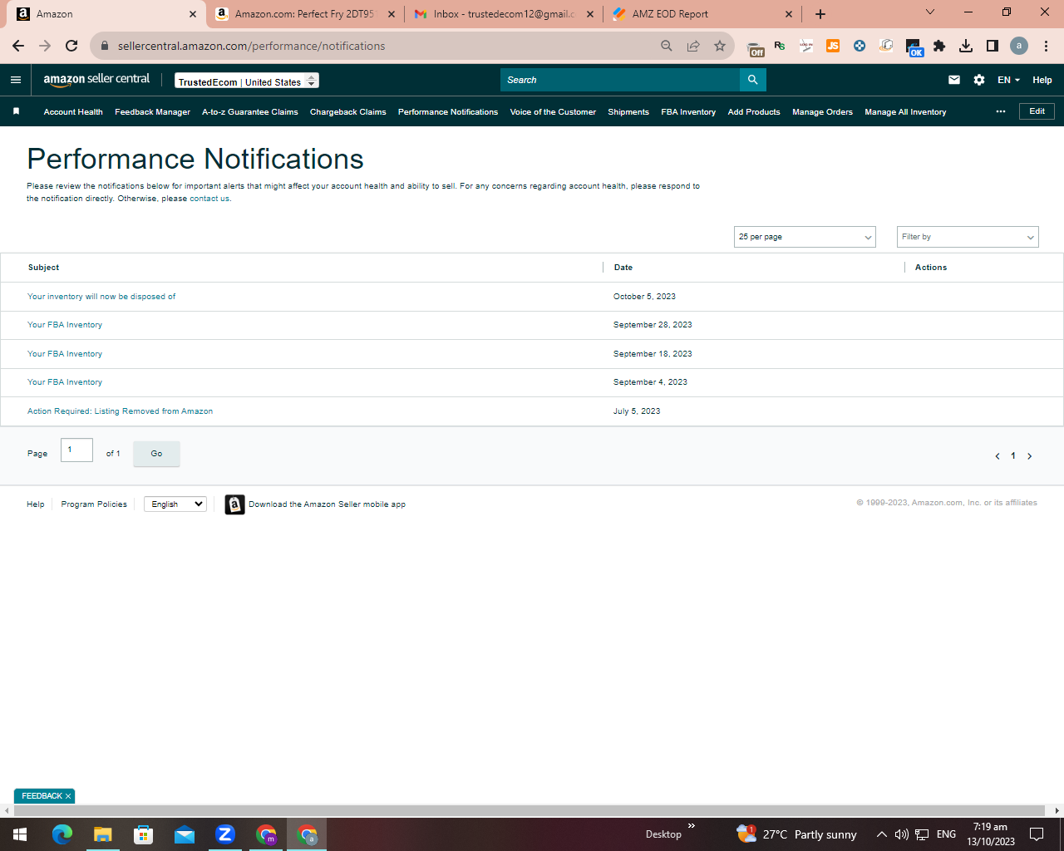The height and width of the screenshot is (851, 1064).
Task: Click the Amazon Seller app icon
Action: pos(234,504)
